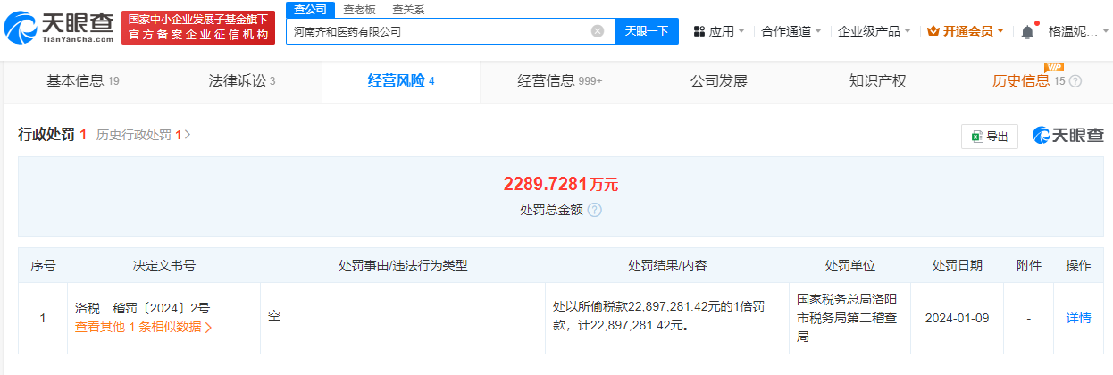Click the VIP crown icon next to 开通会员

pos(933,31)
